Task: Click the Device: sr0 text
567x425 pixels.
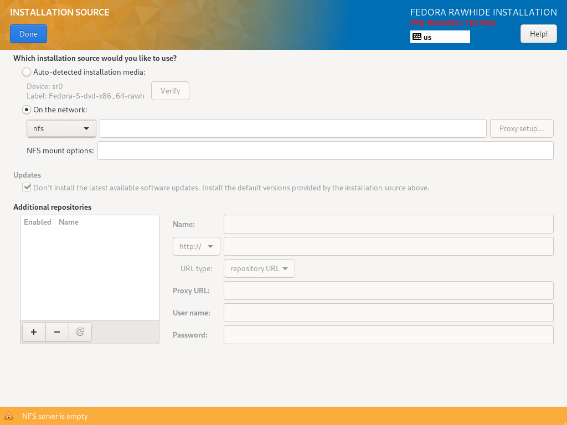Action: tap(44, 86)
